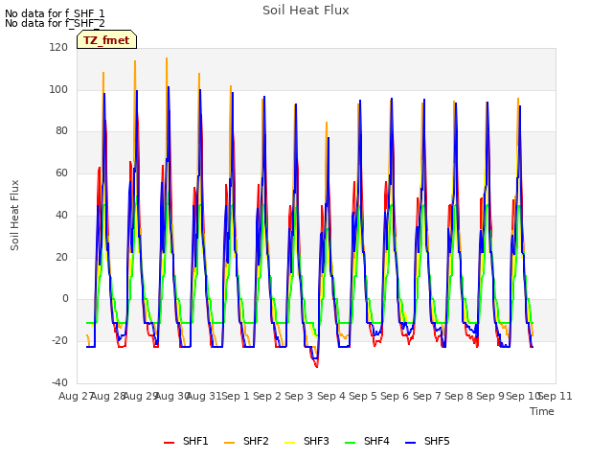This screenshot has height=460, width=613.
Task: Click the -40 y-axis tick label
Action: tap(59, 382)
